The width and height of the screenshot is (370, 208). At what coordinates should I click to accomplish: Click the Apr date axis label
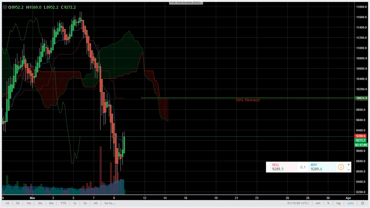348,198
